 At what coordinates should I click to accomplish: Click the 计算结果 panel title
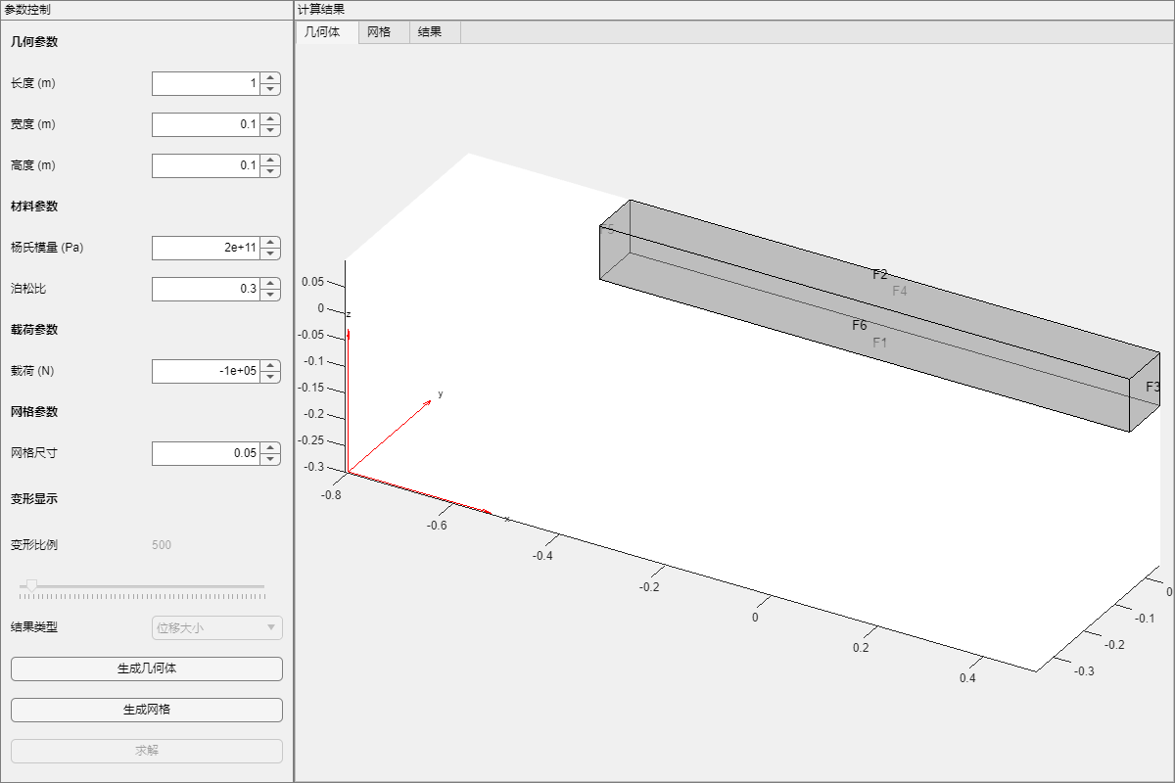coord(321,9)
